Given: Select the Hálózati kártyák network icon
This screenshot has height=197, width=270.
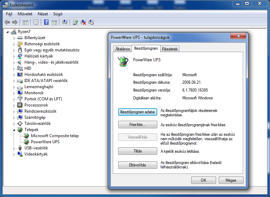Looking at the screenshot, I should click(x=20, y=56).
